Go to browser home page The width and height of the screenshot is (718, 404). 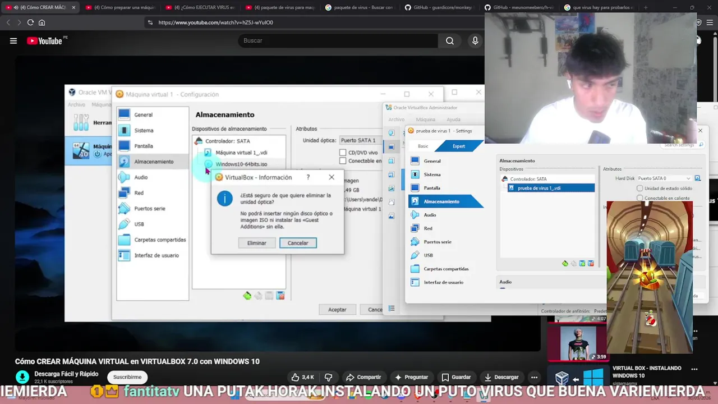click(x=42, y=22)
